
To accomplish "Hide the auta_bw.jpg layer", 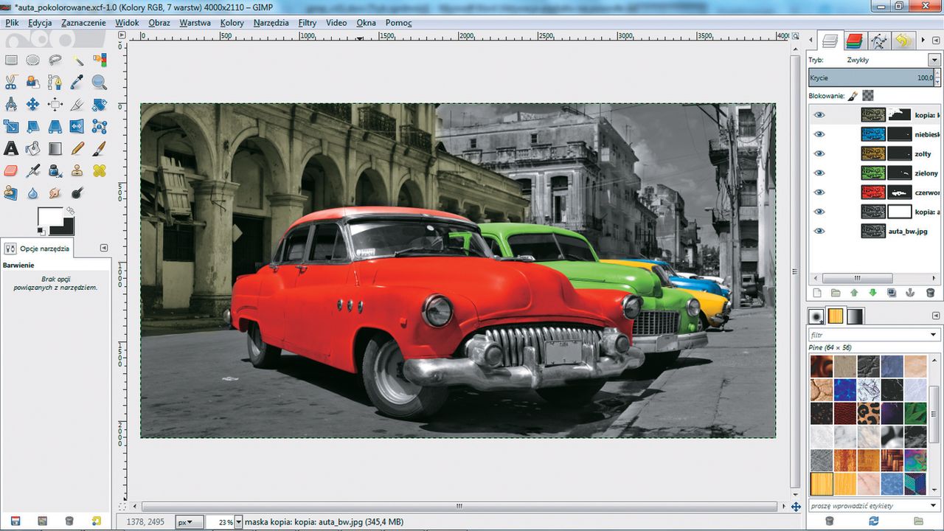I will click(x=819, y=231).
